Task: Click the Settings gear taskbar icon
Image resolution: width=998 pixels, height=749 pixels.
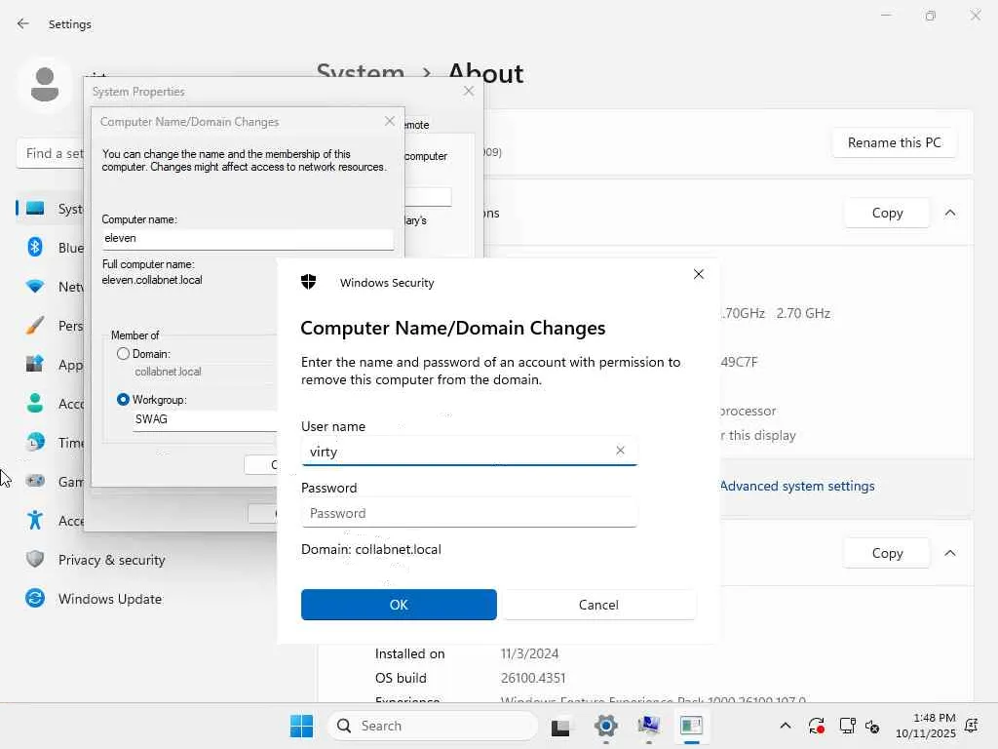Action: (x=606, y=726)
